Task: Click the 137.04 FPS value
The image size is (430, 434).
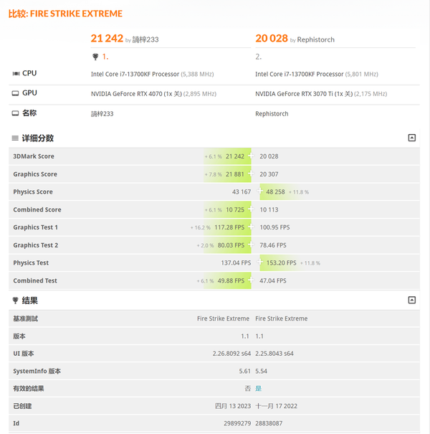Action: [236, 263]
